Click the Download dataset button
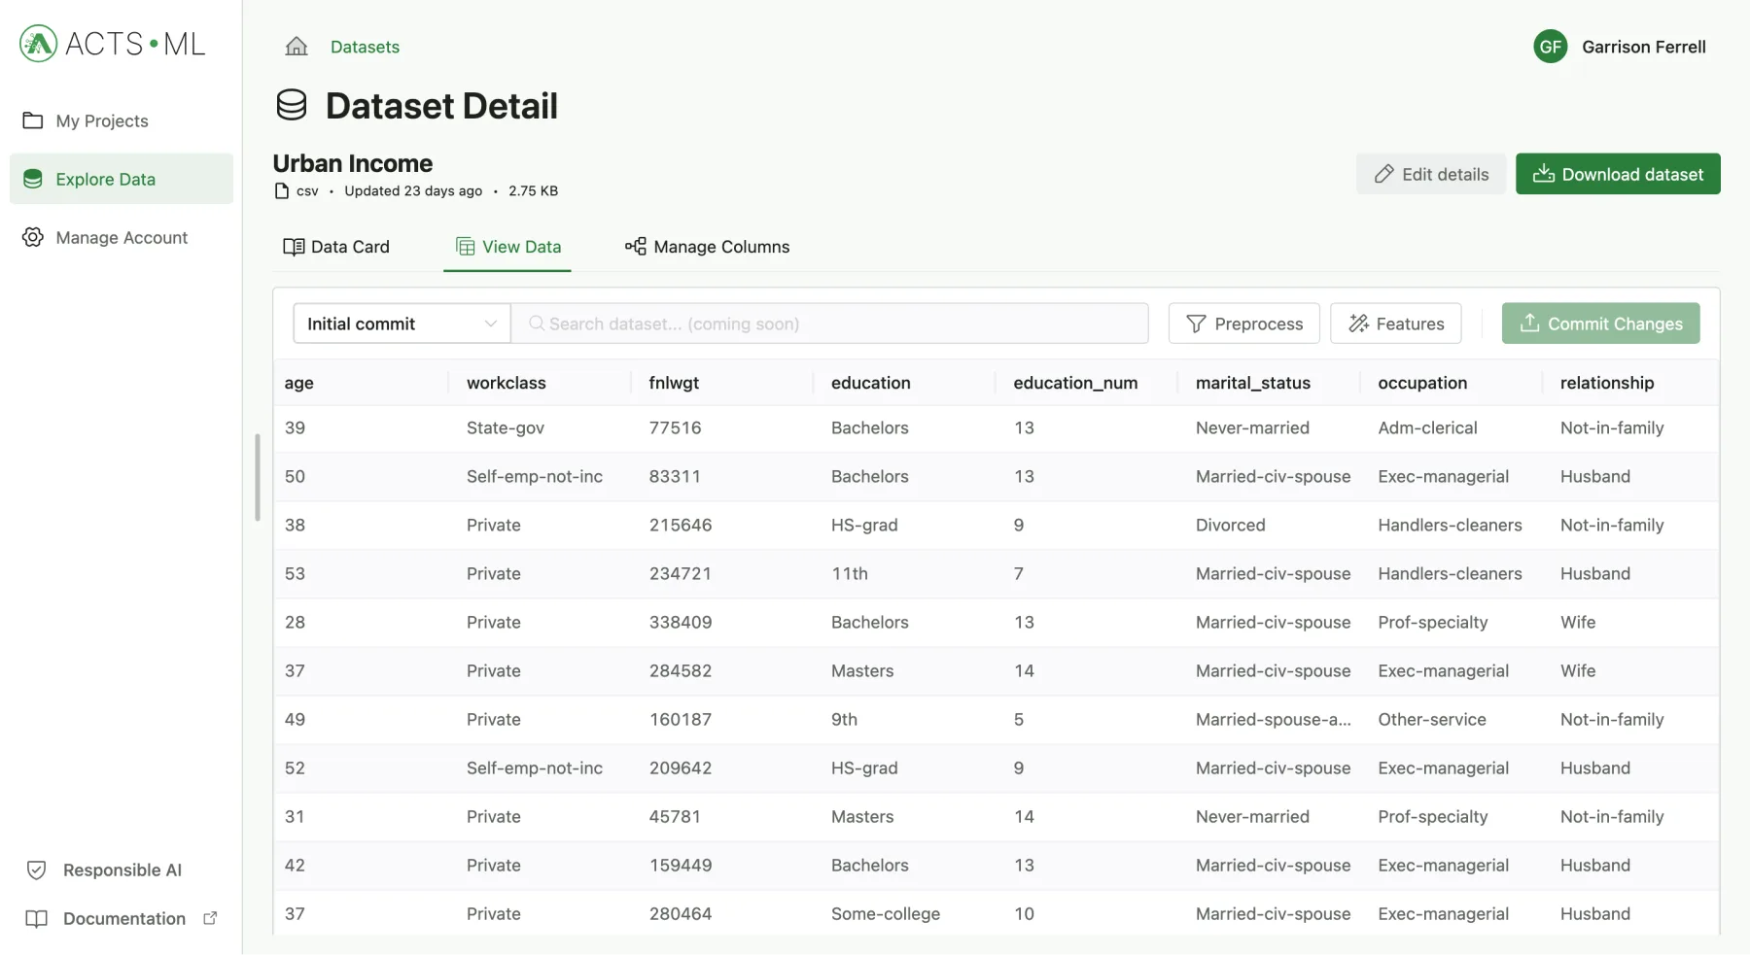The image size is (1750, 955). 1618,174
